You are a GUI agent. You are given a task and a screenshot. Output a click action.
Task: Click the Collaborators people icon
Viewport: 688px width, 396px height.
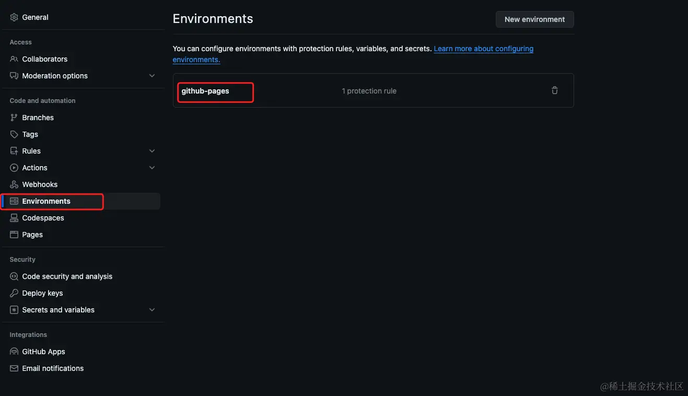(14, 59)
